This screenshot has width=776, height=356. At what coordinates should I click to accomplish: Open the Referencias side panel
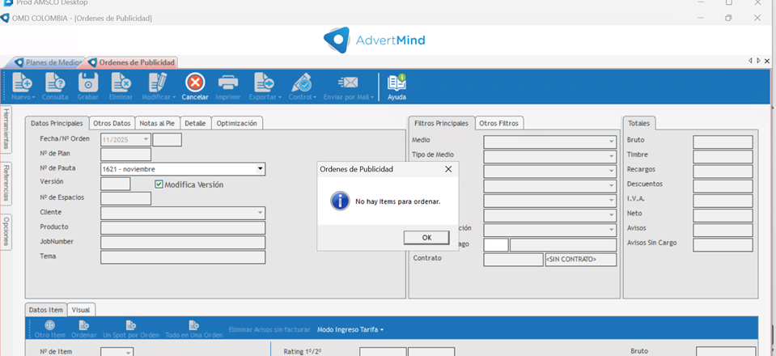tap(6, 183)
